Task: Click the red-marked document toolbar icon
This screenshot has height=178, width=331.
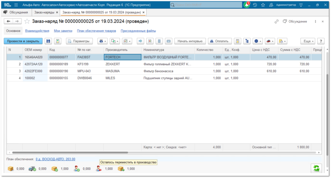Action: click(x=150, y=41)
